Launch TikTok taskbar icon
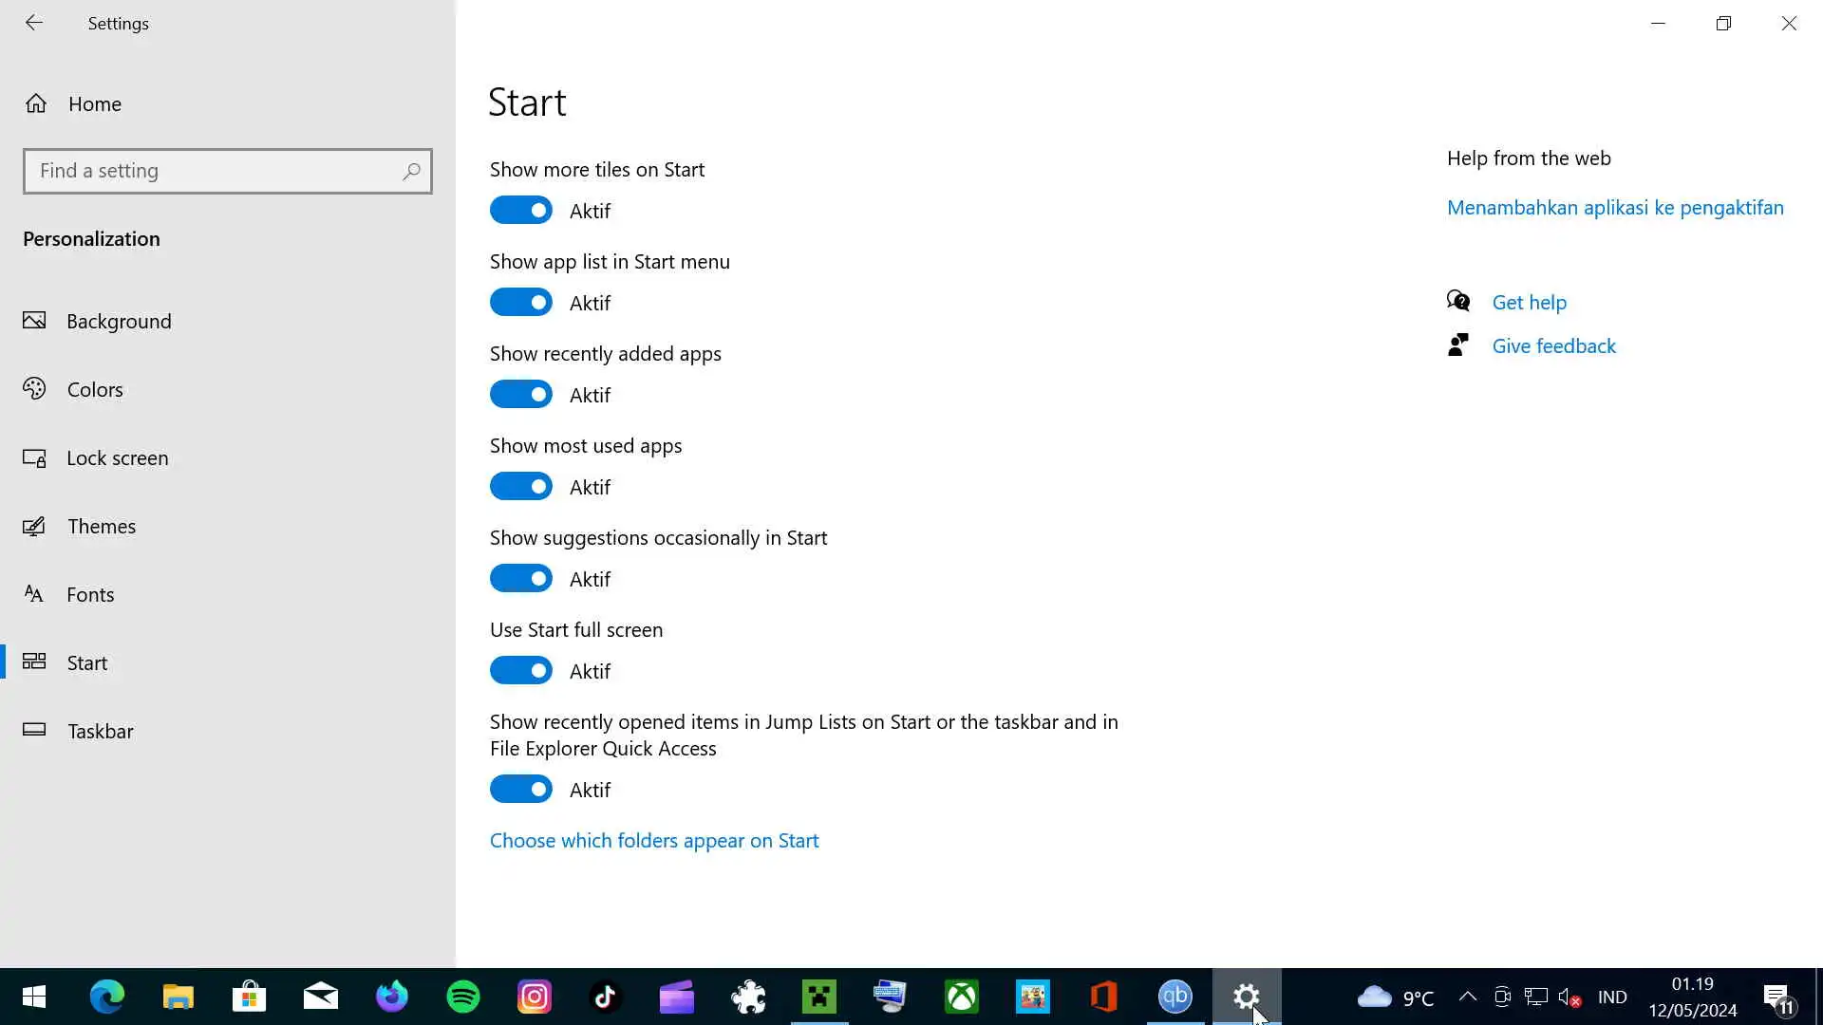The width and height of the screenshot is (1823, 1025). coord(605,997)
